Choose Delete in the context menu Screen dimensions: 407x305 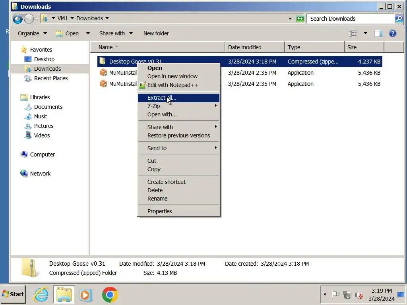[x=178, y=190]
